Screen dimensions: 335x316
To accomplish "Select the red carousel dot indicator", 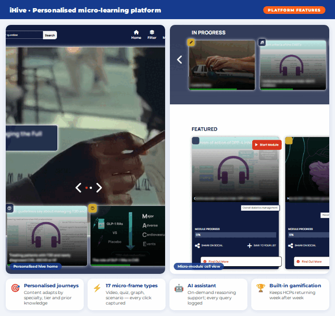I will [x=86, y=188].
